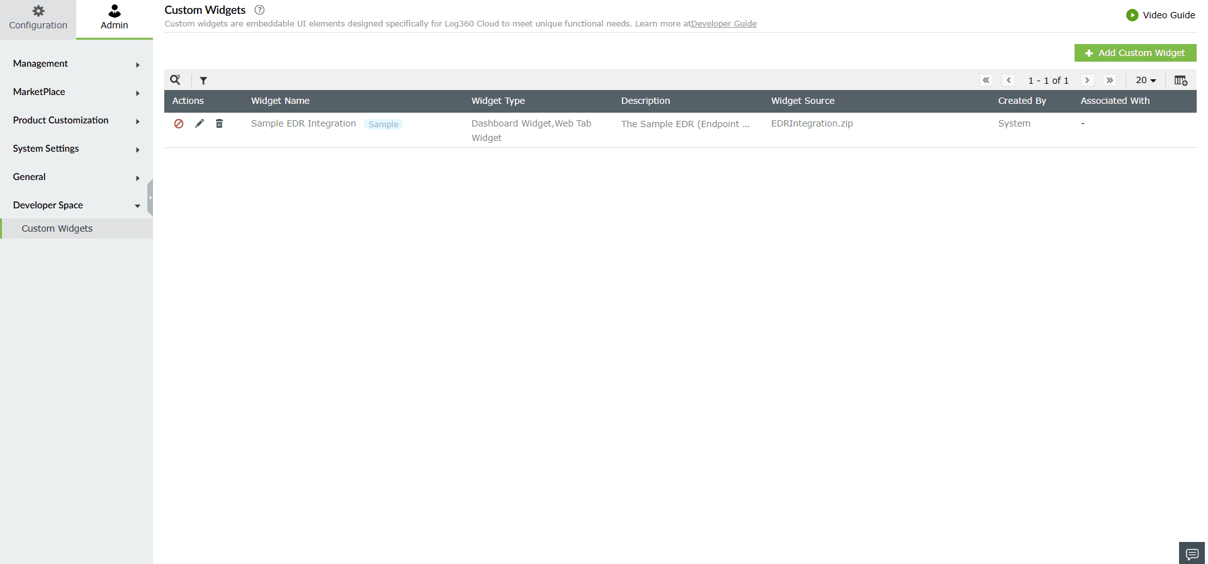Open the chat support icon

pyautogui.click(x=1192, y=554)
